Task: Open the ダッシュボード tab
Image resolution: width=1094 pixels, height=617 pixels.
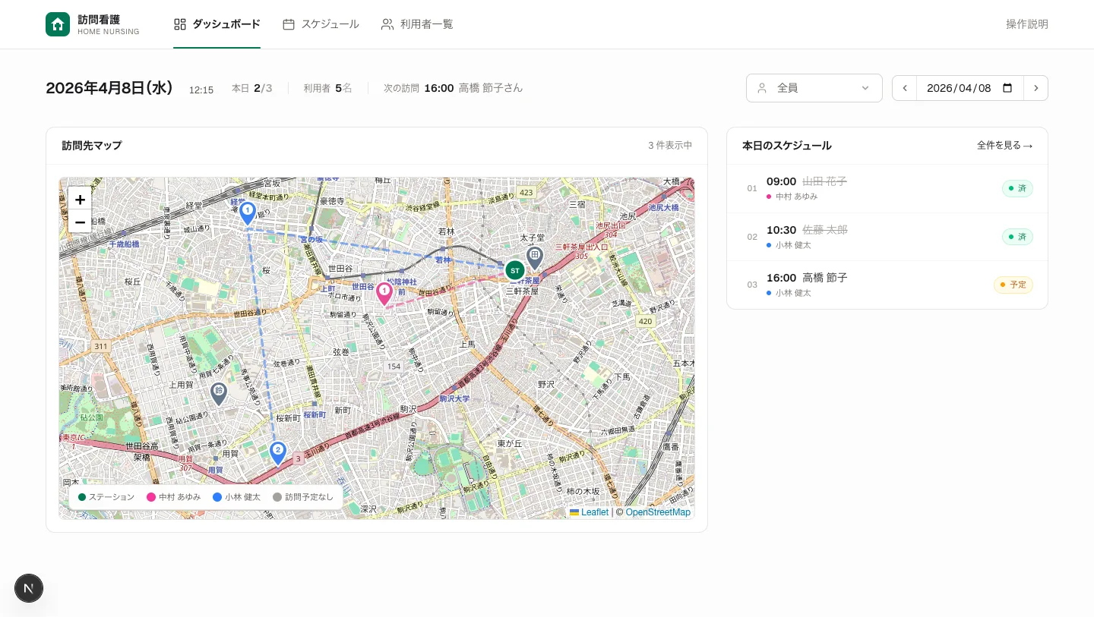Action: [x=217, y=24]
